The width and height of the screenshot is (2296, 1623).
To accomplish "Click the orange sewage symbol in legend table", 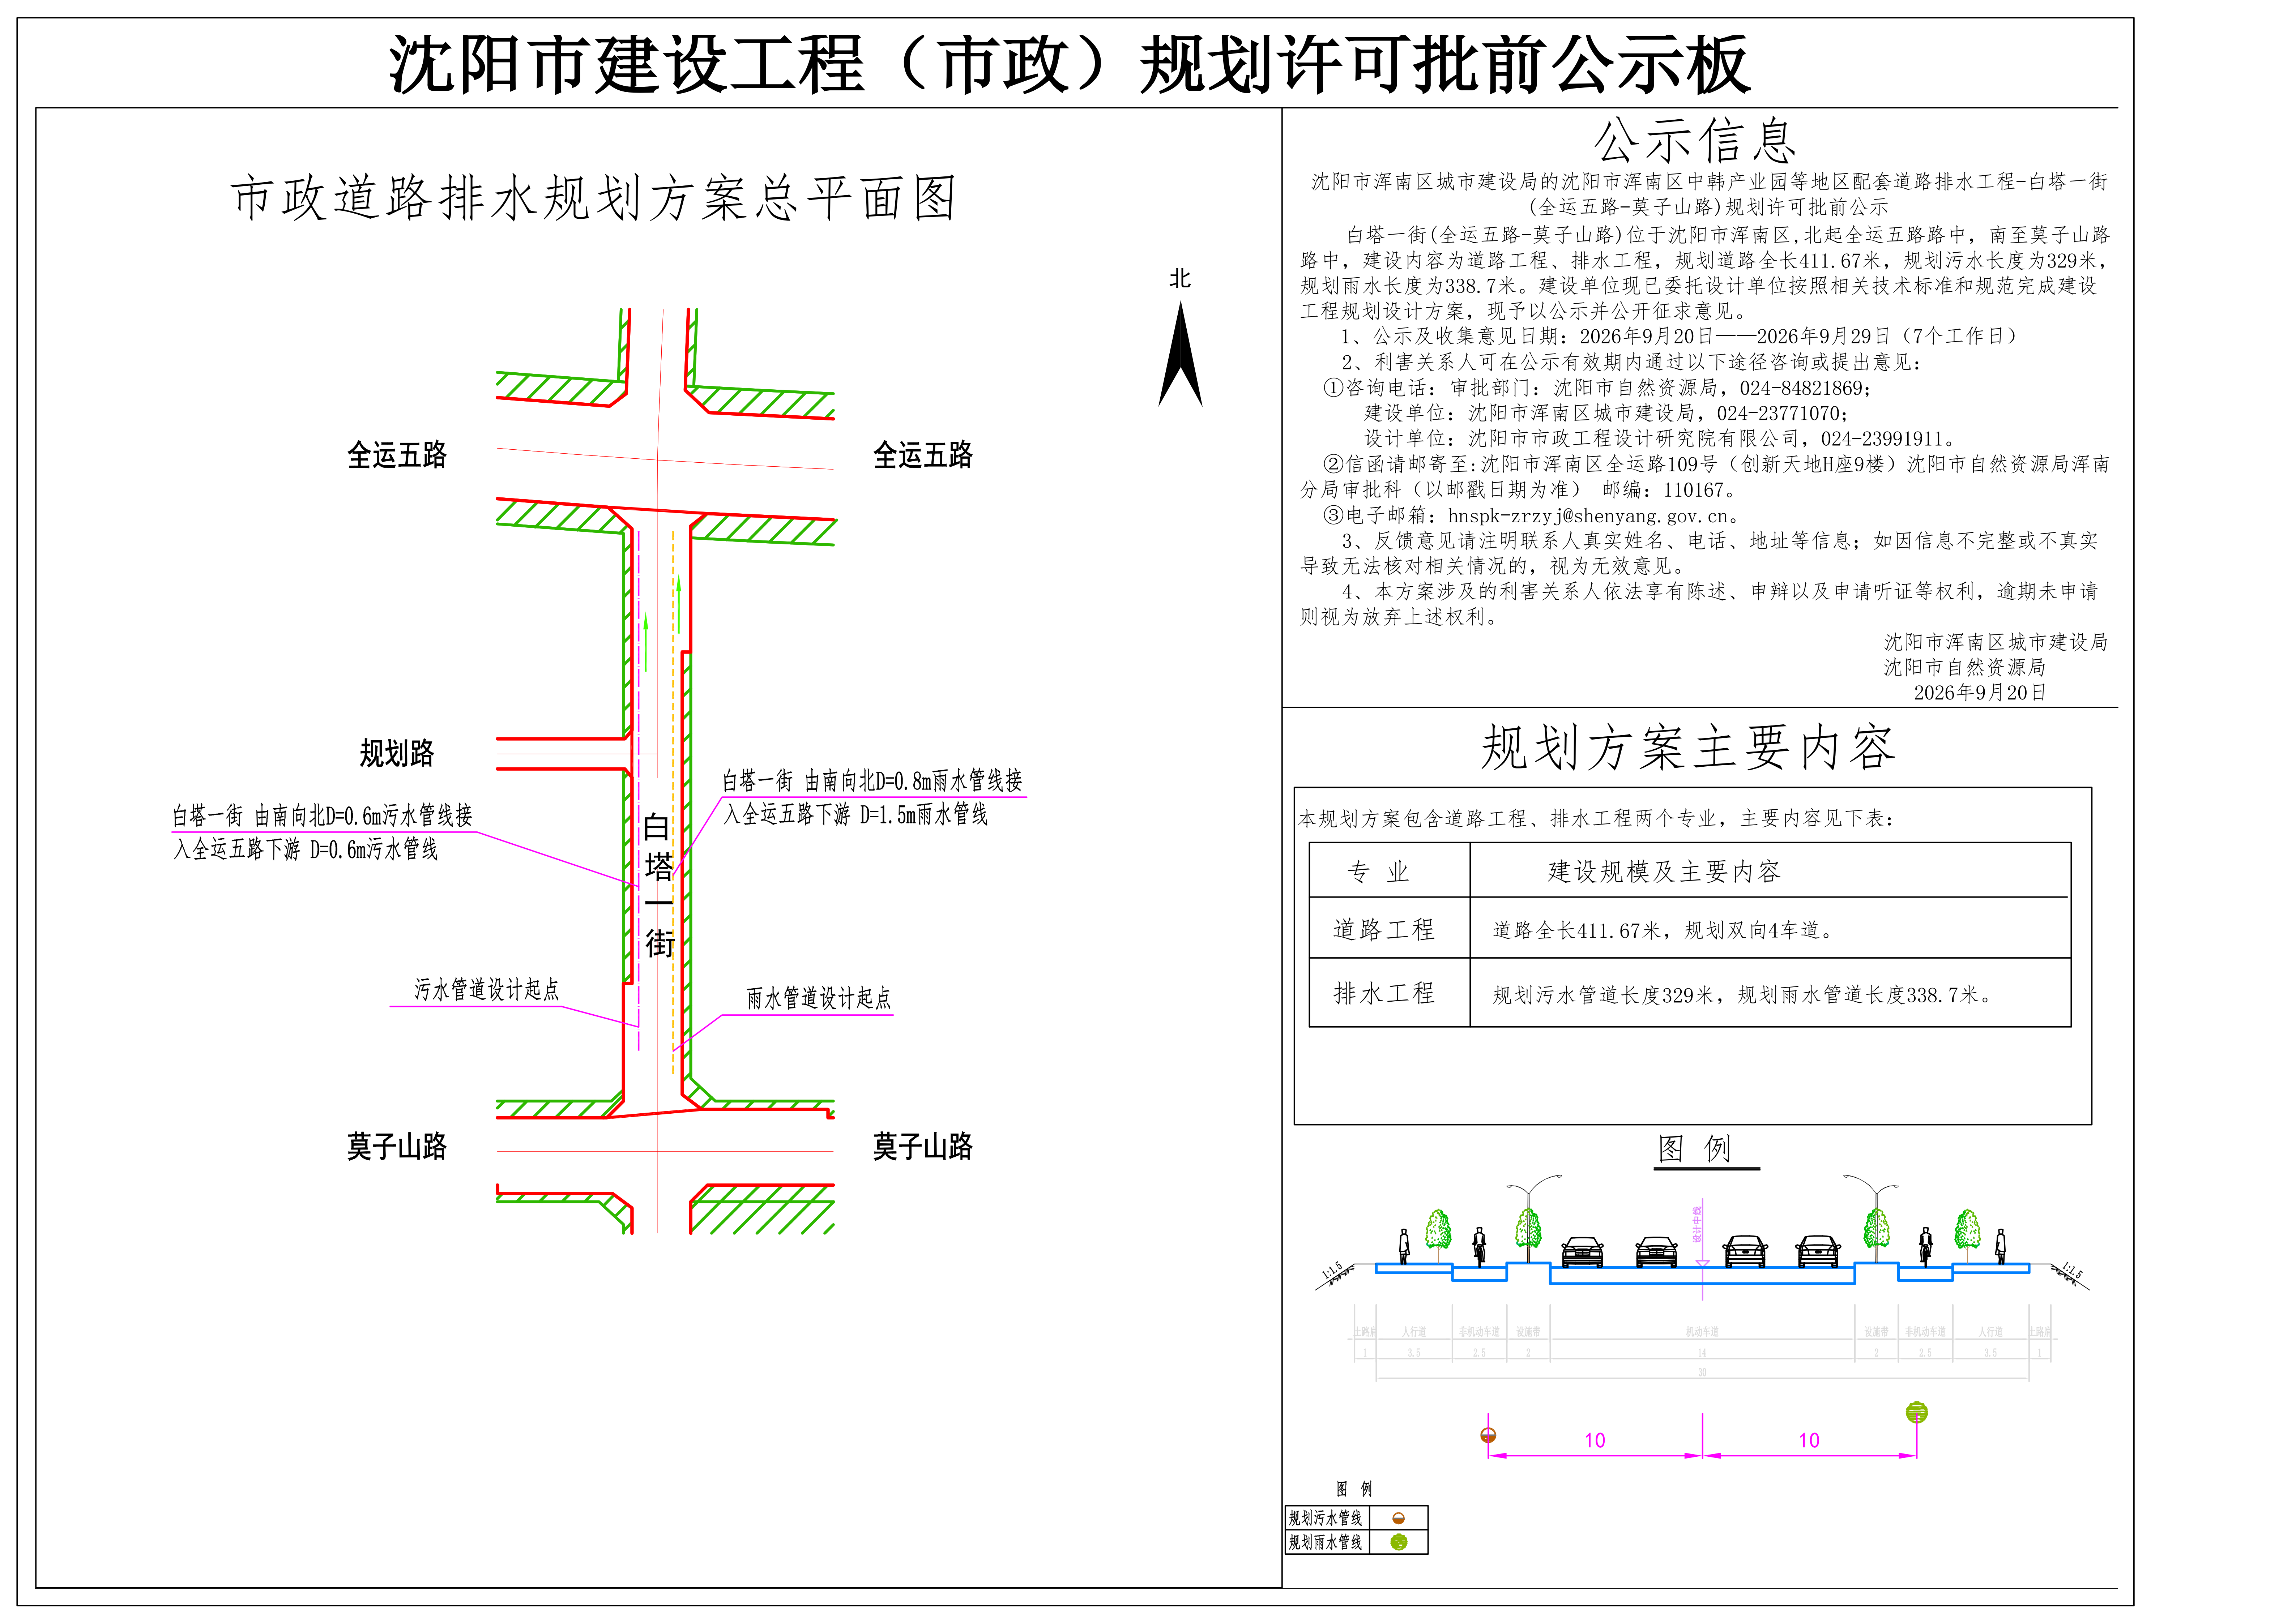I will (1398, 1518).
